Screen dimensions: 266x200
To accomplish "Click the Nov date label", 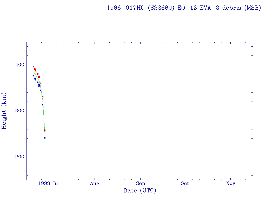I will coord(231,184).
